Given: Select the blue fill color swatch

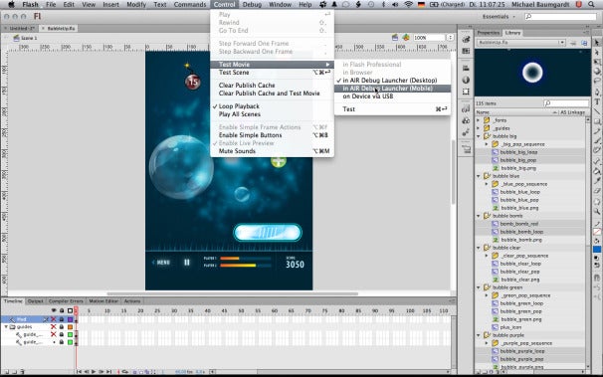Looking at the screenshot, I should 597,250.
